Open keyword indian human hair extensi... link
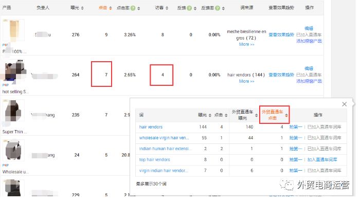The height and width of the screenshot is (201, 361). click(x=165, y=149)
